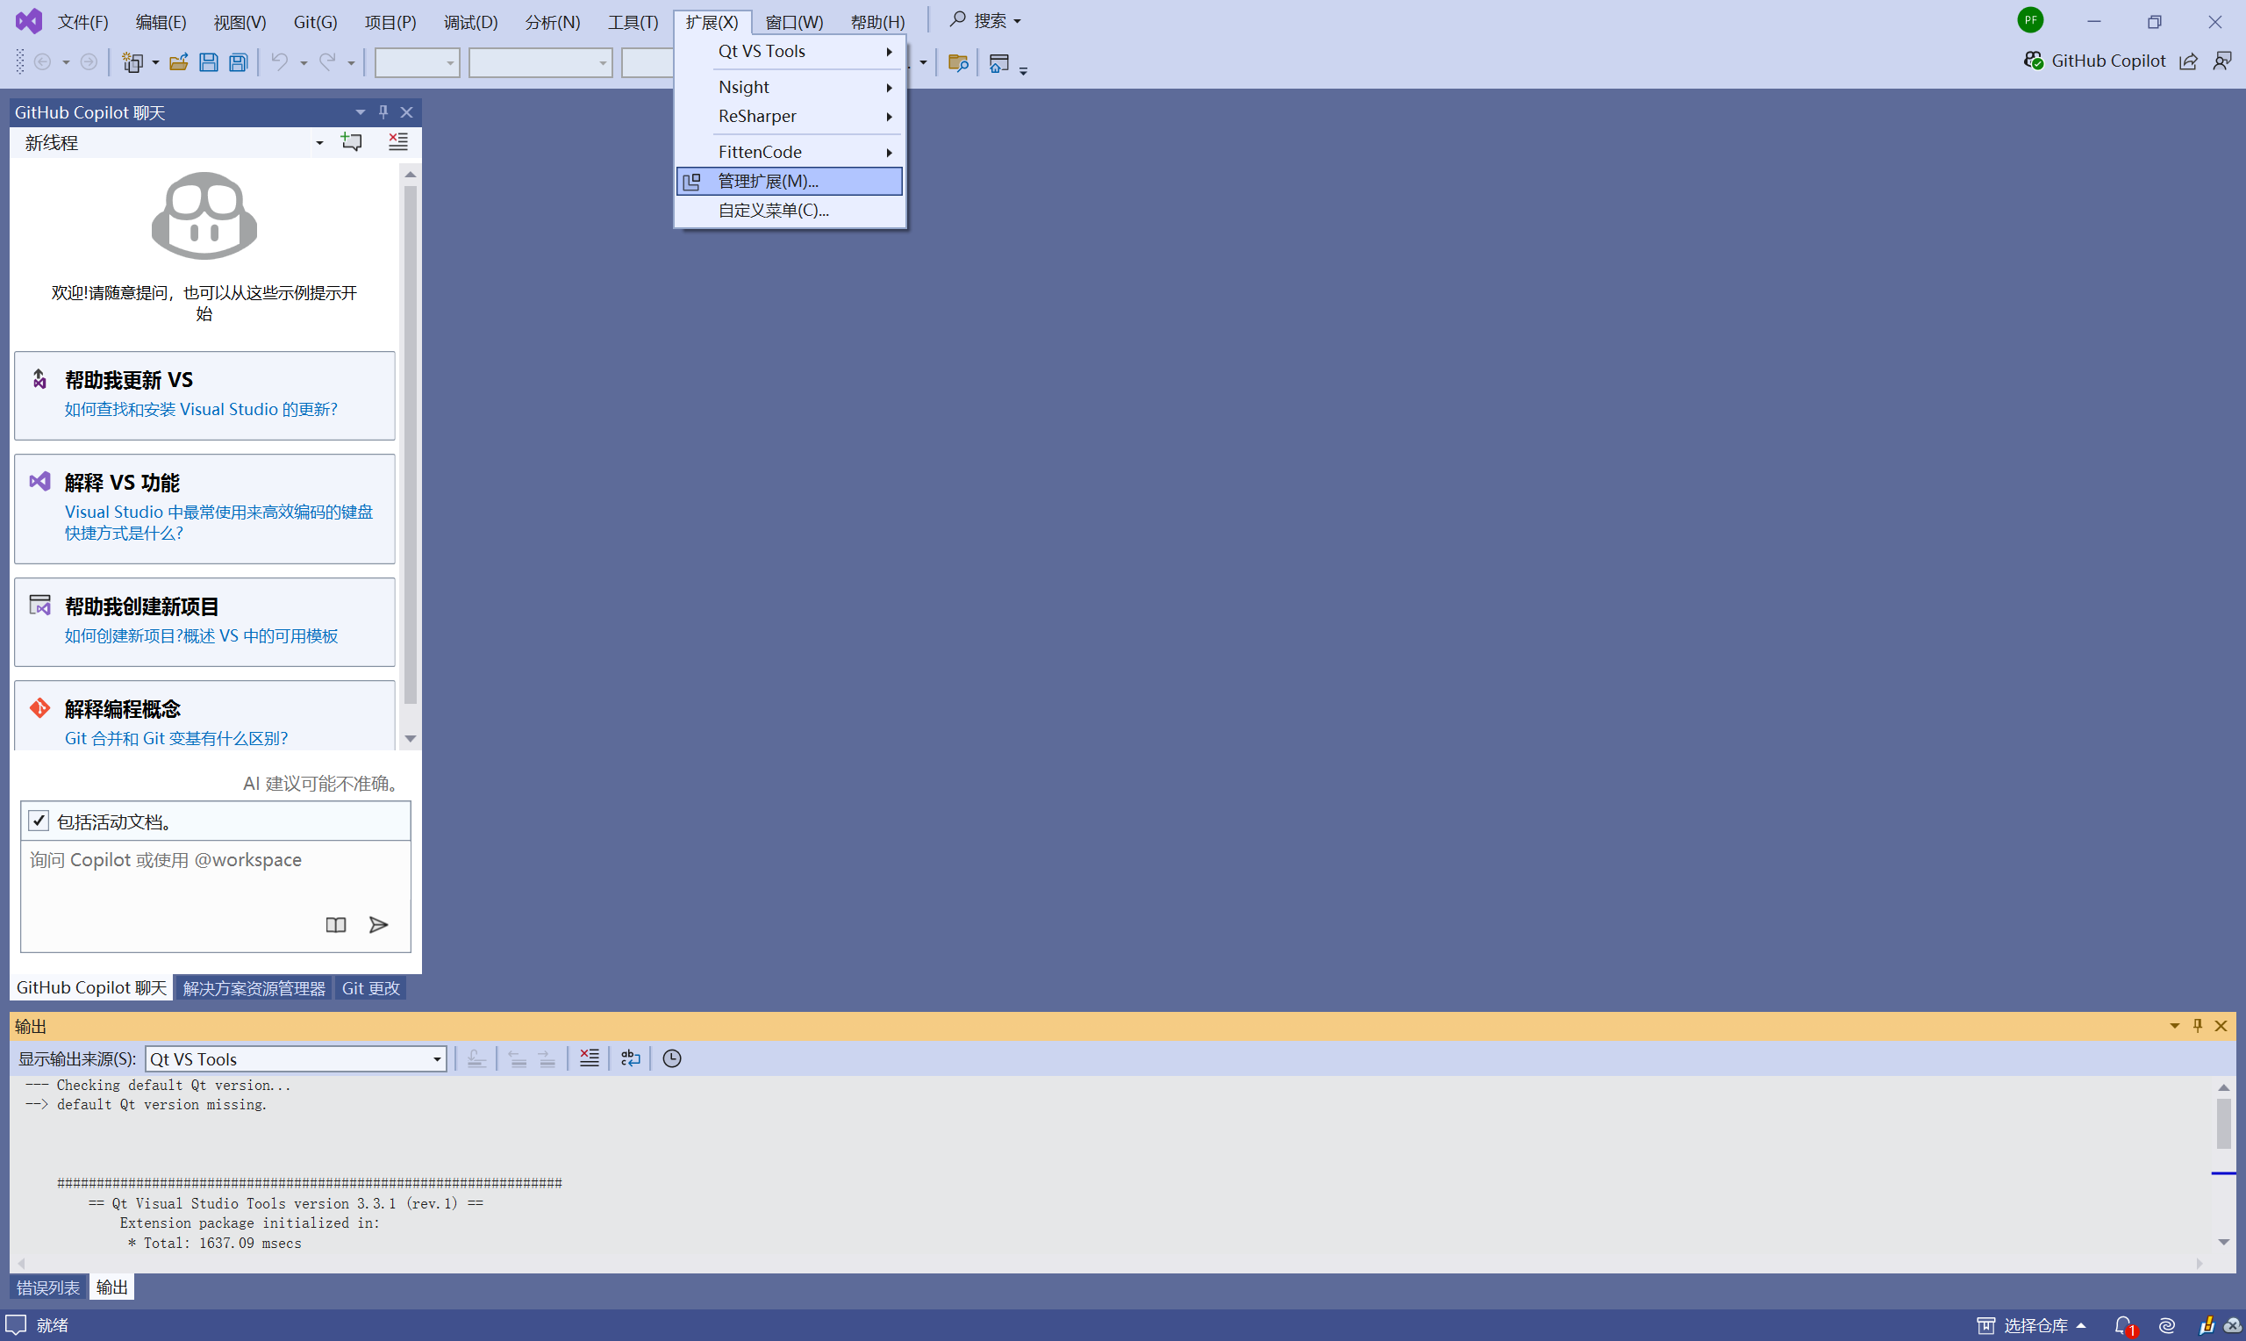Screen dimensions: 2246x1341
Task: Click the Redo arrow icon
Action: point(327,61)
